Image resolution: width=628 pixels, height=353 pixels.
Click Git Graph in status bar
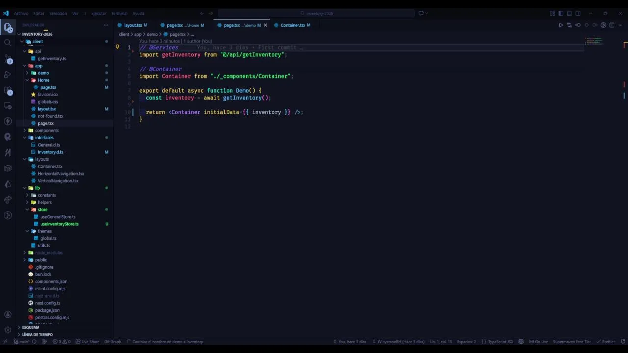(112, 342)
